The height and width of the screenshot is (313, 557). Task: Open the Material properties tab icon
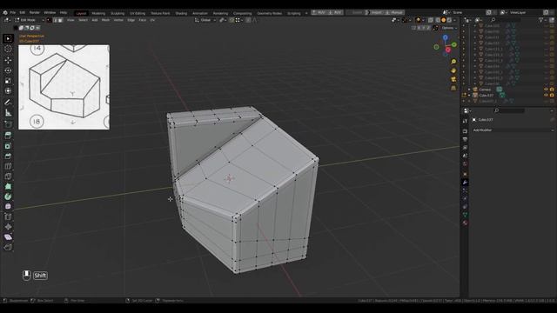coord(465,223)
